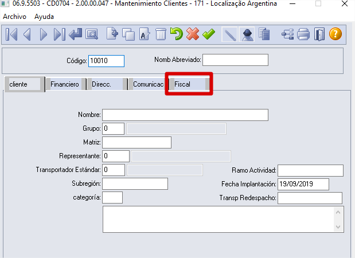Viewport: 355px width, 258px height.
Task: Click the copy record icon
Action: pos(128,34)
